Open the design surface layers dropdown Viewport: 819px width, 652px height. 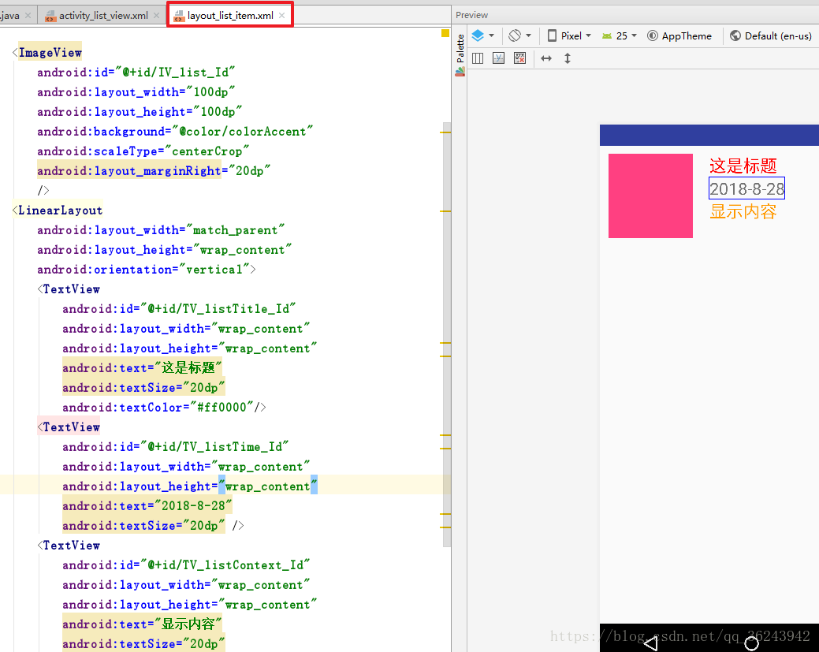coord(482,35)
